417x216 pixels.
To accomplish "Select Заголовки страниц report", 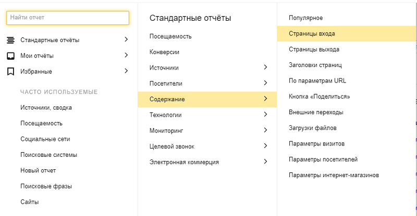I will (x=315, y=65).
